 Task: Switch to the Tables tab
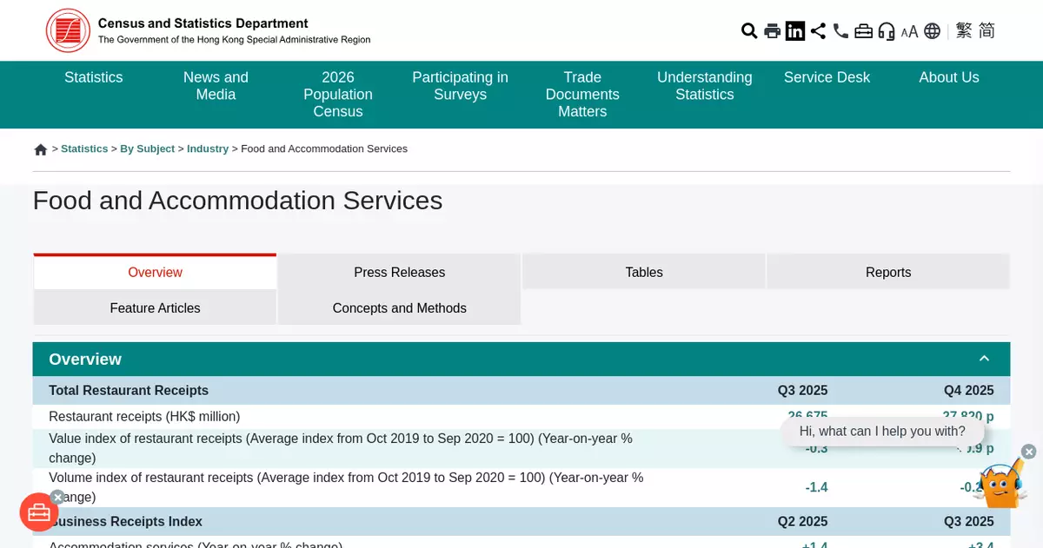click(643, 272)
